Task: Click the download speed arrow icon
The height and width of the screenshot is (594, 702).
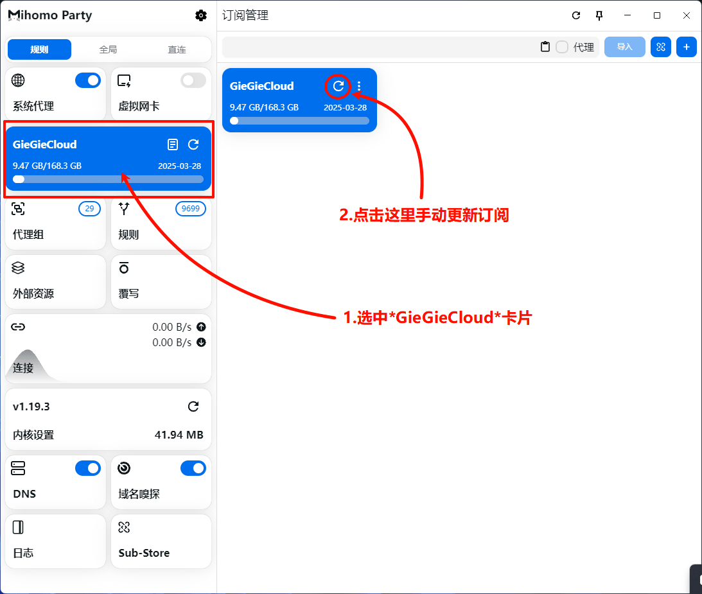Action: coord(202,342)
